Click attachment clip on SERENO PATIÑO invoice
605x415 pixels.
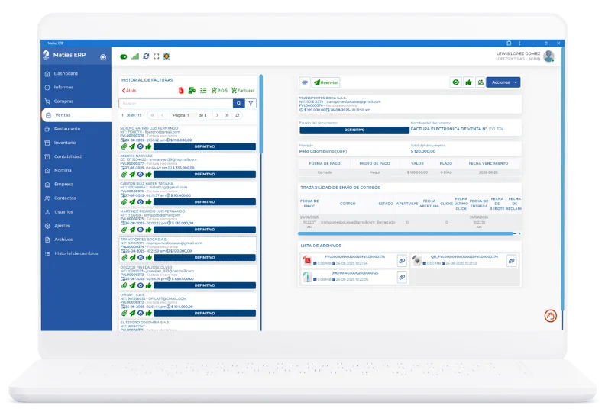[124, 146]
